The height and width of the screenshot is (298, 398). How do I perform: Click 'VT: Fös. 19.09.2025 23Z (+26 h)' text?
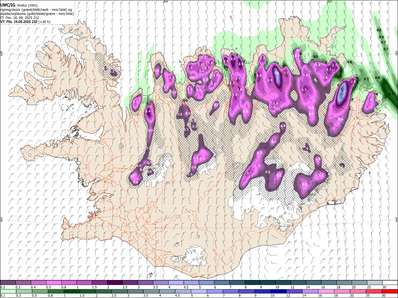(x=25, y=22)
